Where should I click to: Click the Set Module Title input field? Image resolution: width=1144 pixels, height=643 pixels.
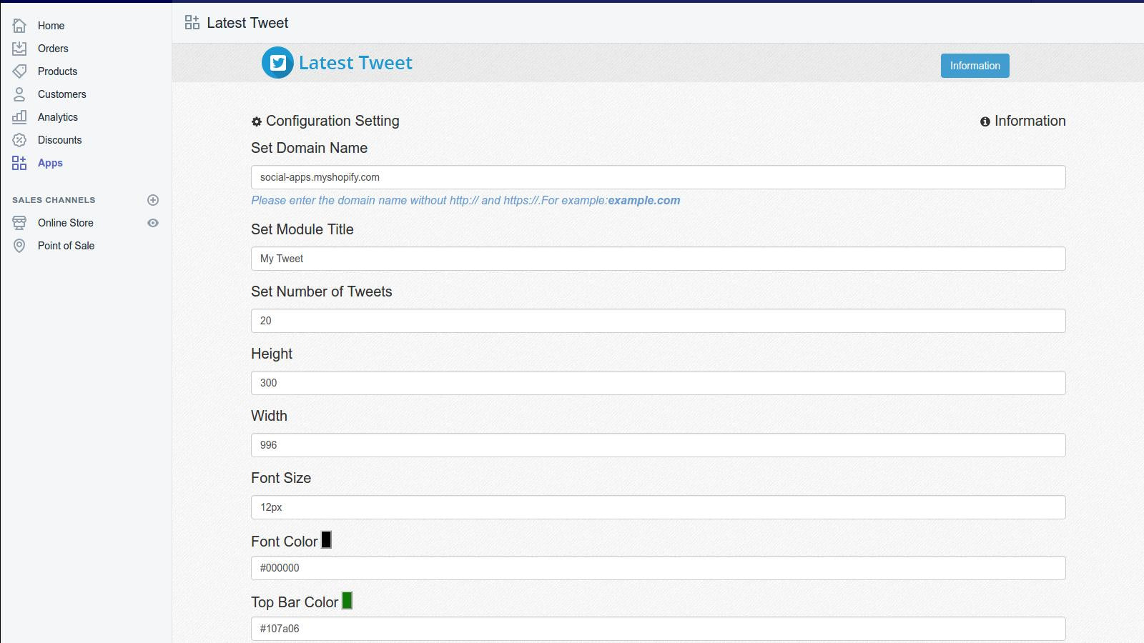pos(656,259)
